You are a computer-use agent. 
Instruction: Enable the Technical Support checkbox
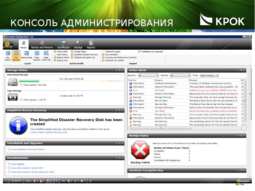pyautogui.click(x=103, y=52)
